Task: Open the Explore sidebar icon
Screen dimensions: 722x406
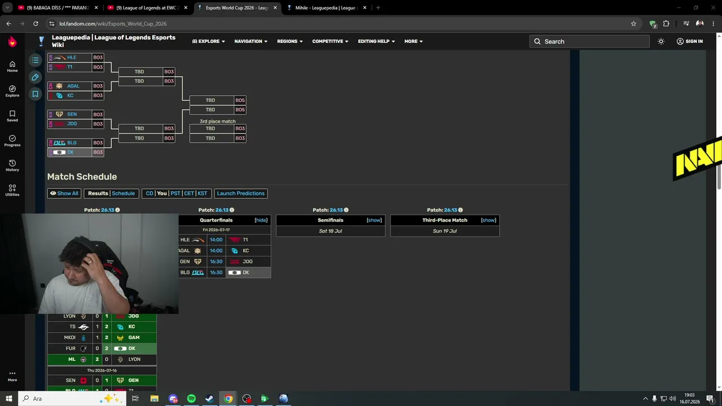Action: [x=12, y=91]
